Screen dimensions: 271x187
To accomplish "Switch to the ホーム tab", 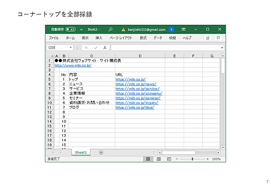I will tap(70, 38).
